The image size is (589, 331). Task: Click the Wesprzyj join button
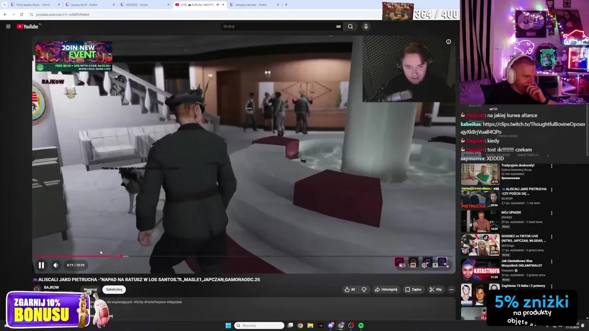(90, 290)
